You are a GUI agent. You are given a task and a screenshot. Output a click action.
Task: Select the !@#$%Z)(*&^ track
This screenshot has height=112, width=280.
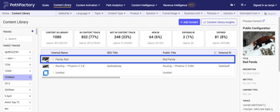point(18,52)
